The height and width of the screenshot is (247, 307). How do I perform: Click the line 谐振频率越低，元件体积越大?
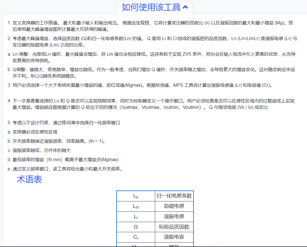tap(41, 150)
